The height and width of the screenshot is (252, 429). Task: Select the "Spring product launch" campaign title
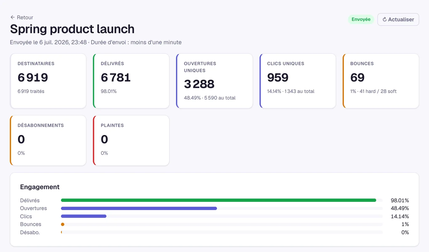pyautogui.click(x=72, y=29)
